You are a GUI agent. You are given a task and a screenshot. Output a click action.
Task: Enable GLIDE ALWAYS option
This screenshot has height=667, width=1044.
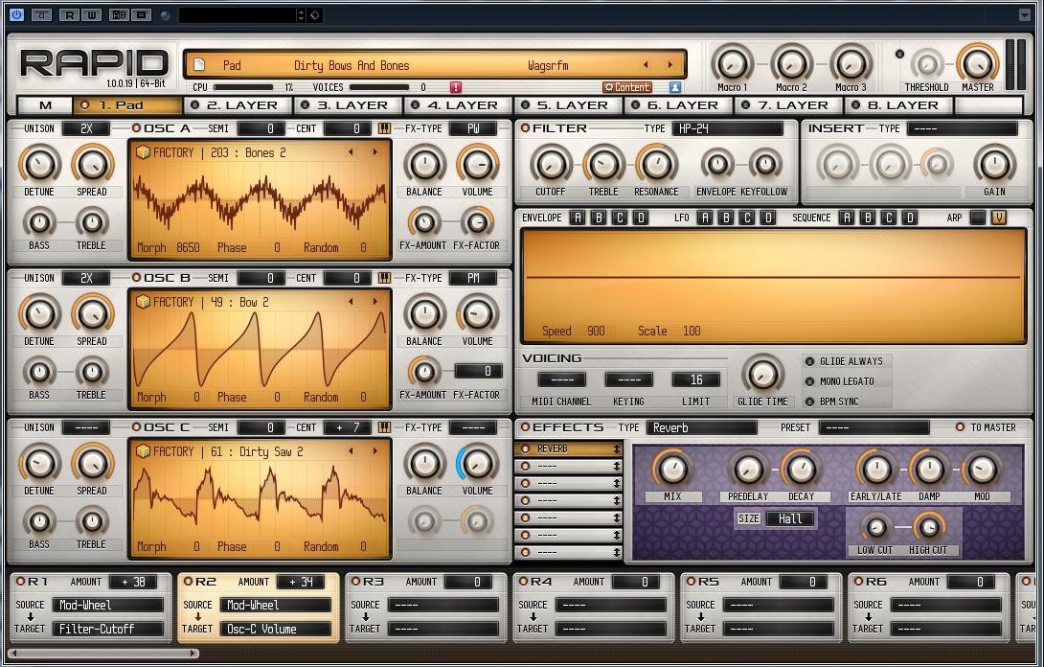click(x=810, y=361)
